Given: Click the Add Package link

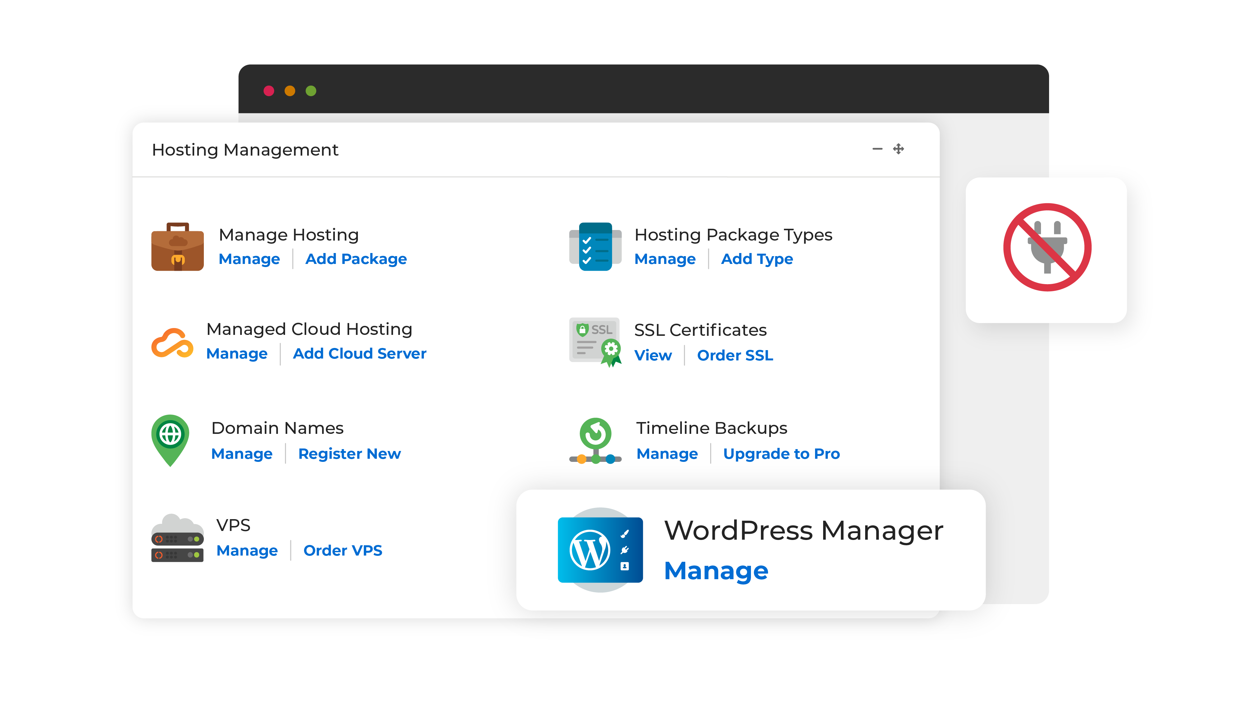Looking at the screenshot, I should [356, 259].
